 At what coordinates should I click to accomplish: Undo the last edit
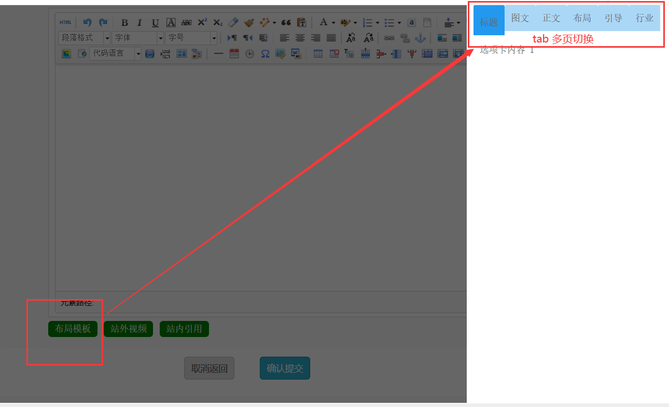(87, 22)
